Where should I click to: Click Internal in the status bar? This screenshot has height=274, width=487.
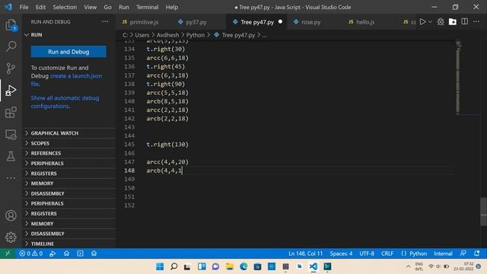click(443, 253)
